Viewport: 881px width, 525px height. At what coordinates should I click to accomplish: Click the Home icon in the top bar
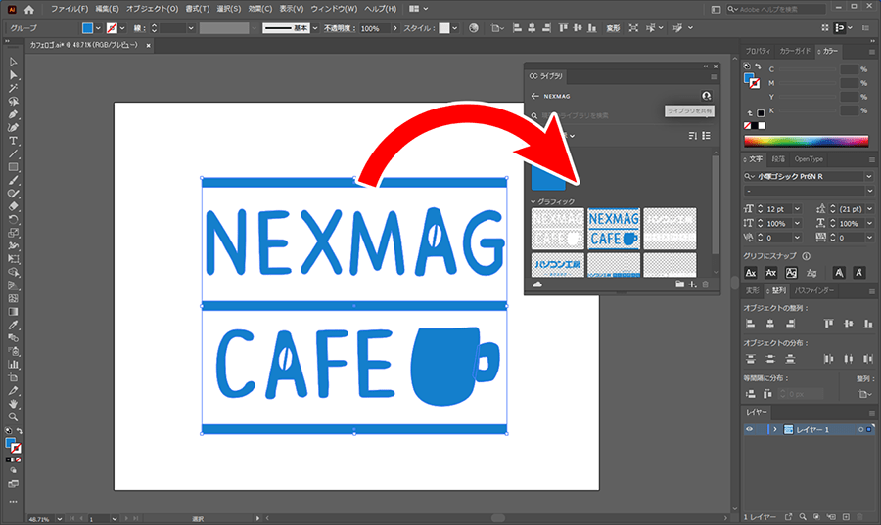pyautogui.click(x=29, y=9)
